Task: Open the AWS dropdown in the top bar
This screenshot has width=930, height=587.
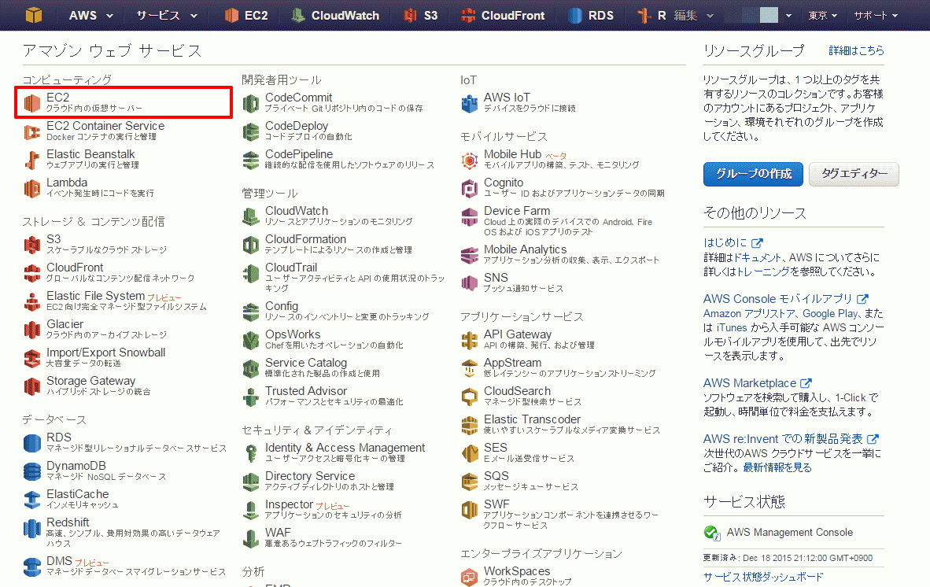Action: pyautogui.click(x=90, y=16)
